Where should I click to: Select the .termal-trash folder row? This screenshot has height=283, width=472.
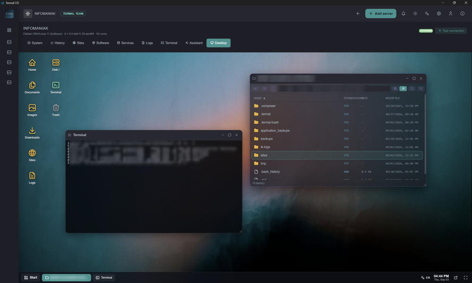coord(337,123)
